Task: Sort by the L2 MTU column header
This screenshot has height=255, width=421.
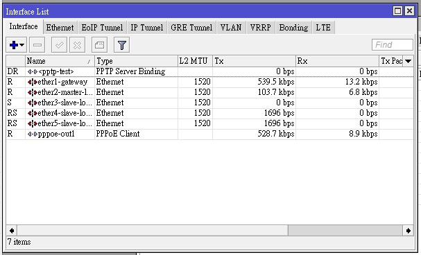Action: click(195, 61)
